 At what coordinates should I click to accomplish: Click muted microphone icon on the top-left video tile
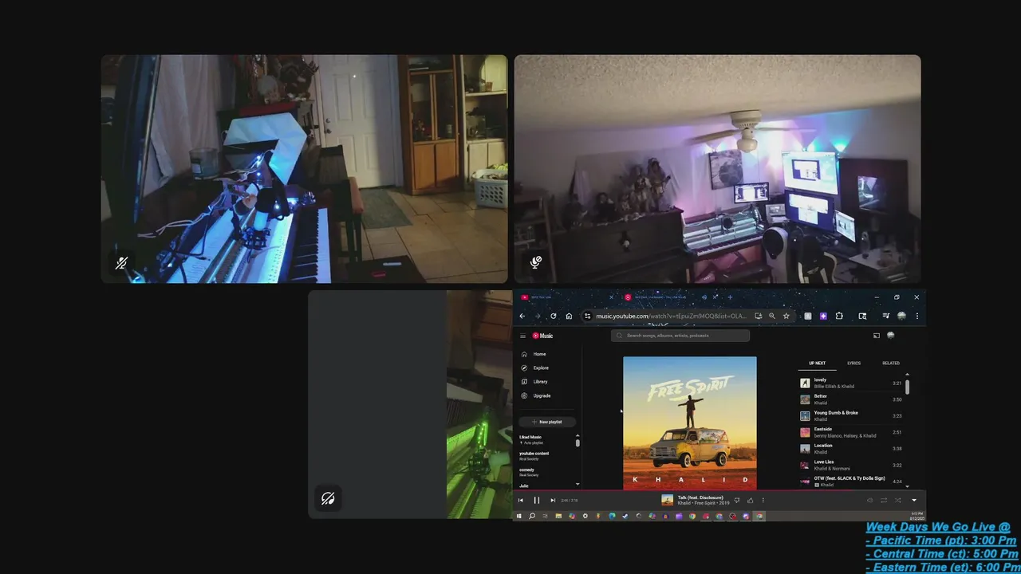click(x=121, y=262)
